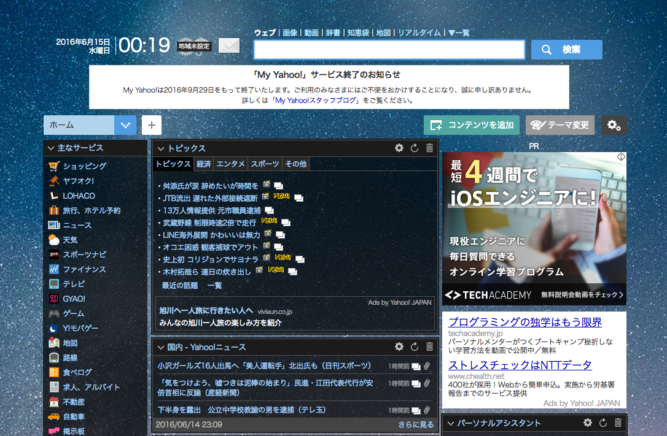Open the 求人、アルバイト icon
The height and width of the screenshot is (436, 667).
tap(53, 387)
